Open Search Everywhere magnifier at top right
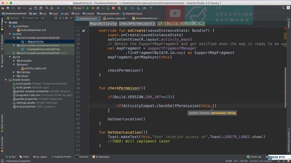The width and height of the screenshot is (291, 163). pos(283,8)
